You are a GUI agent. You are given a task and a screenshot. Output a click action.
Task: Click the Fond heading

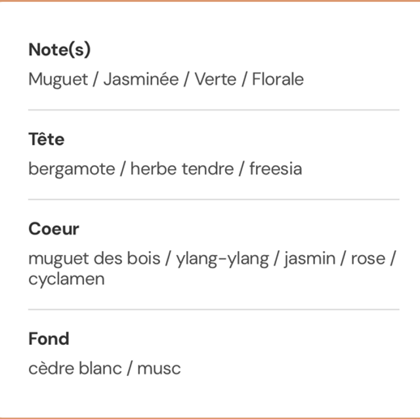point(48,338)
